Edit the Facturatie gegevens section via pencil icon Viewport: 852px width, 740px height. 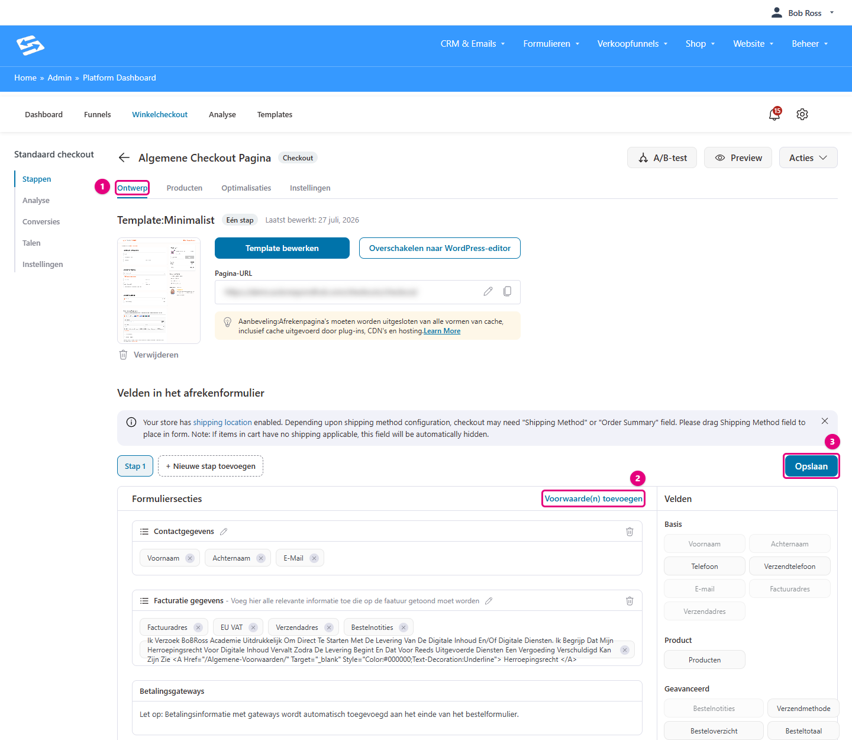(489, 601)
